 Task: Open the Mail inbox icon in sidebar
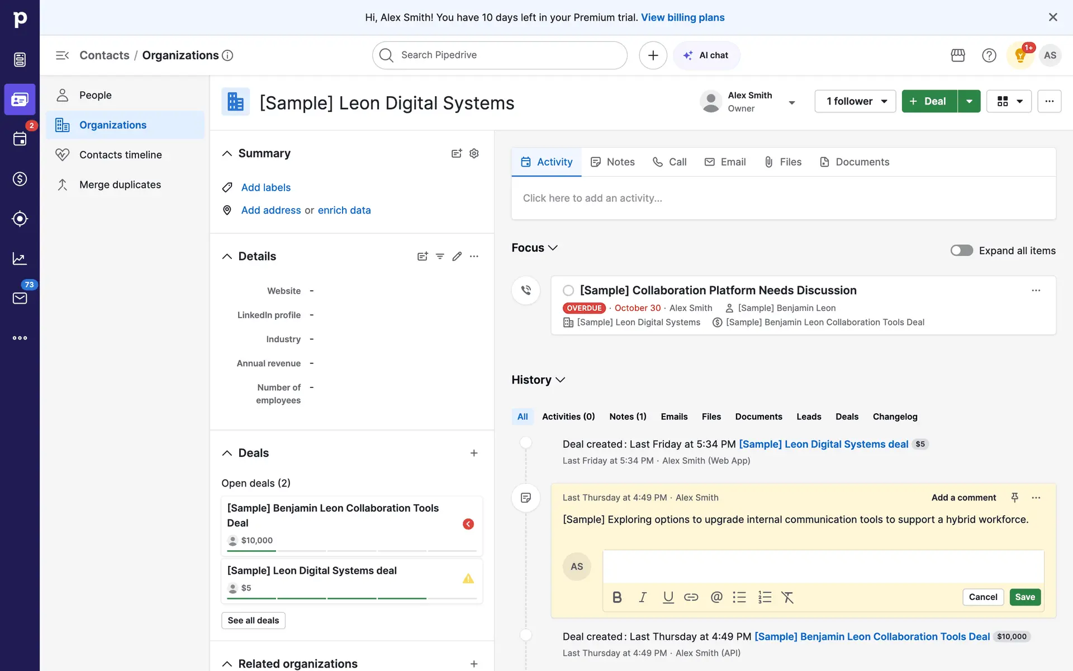click(x=20, y=298)
